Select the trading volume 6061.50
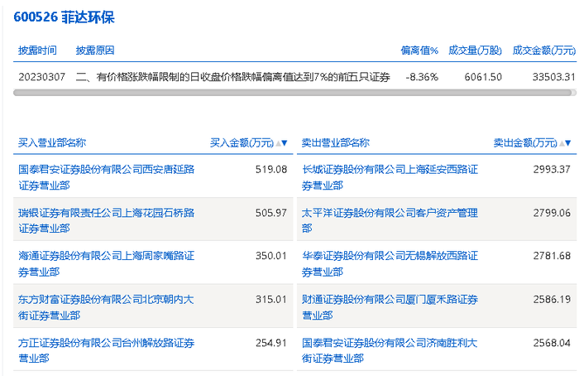Screen dimensions: 579x376 tap(483, 77)
